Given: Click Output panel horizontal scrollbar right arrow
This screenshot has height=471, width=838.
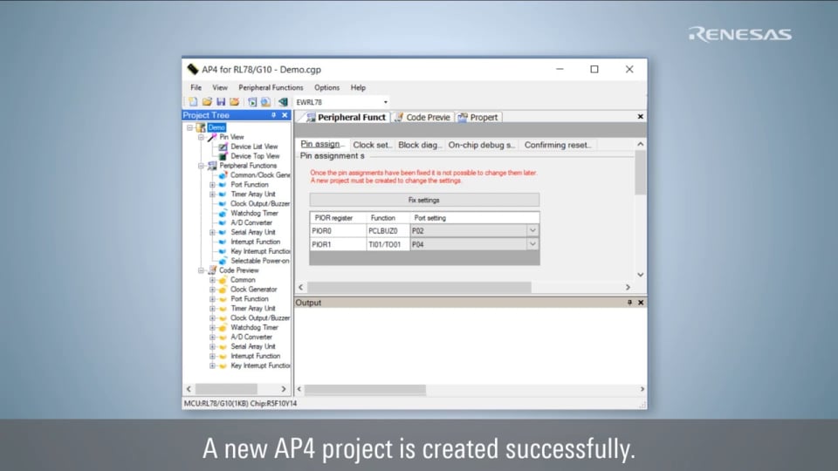Looking at the screenshot, I should pos(642,389).
